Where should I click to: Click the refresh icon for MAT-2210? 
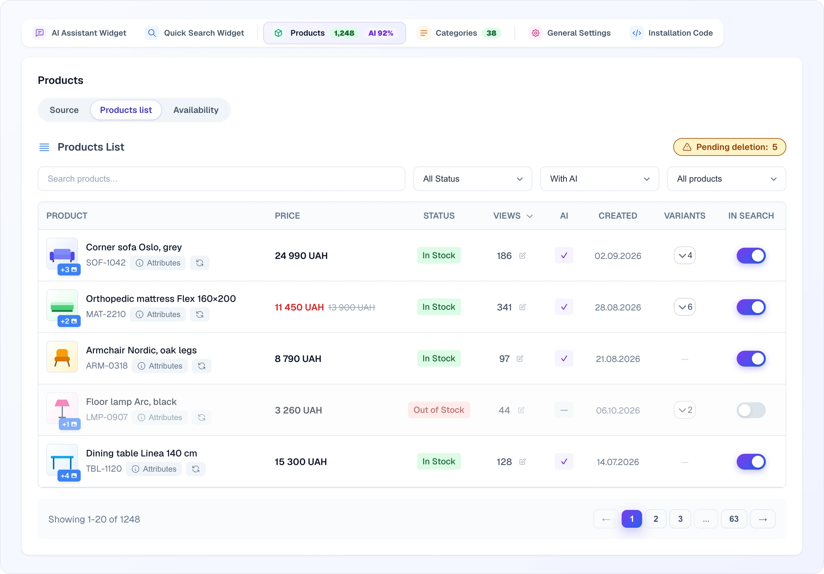(x=200, y=314)
